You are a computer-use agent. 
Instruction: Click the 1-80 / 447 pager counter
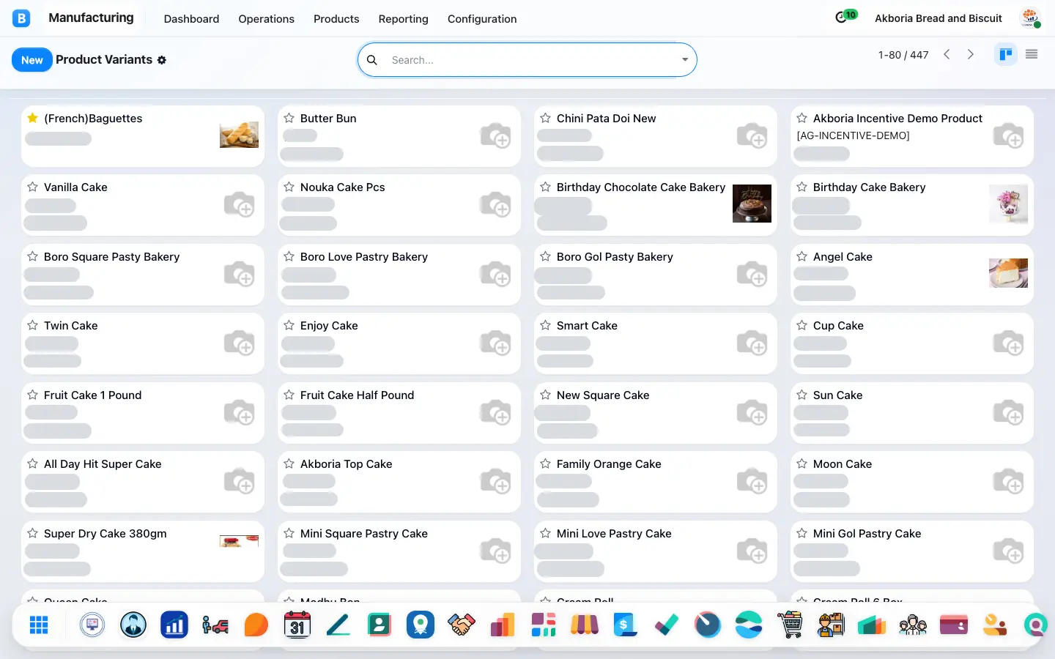point(903,55)
